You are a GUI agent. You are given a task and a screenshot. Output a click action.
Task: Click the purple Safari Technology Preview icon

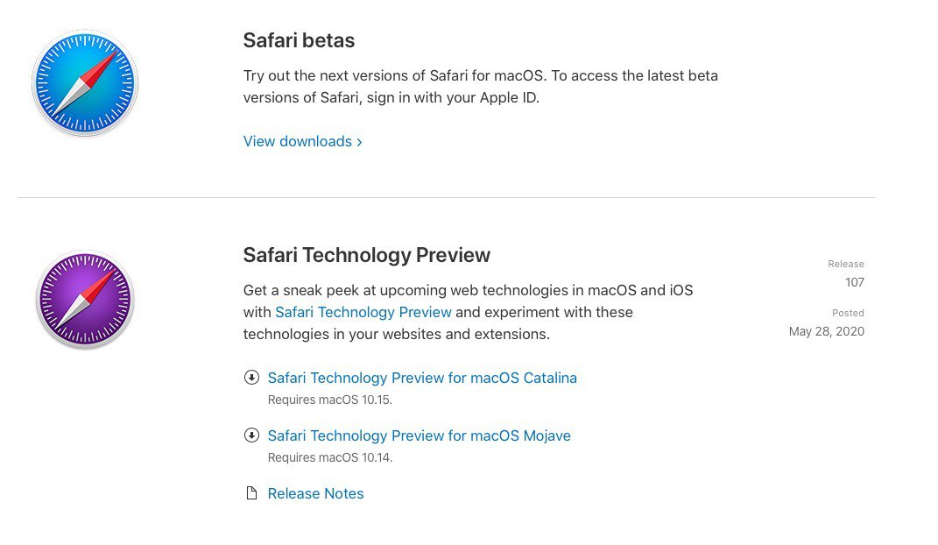[85, 299]
